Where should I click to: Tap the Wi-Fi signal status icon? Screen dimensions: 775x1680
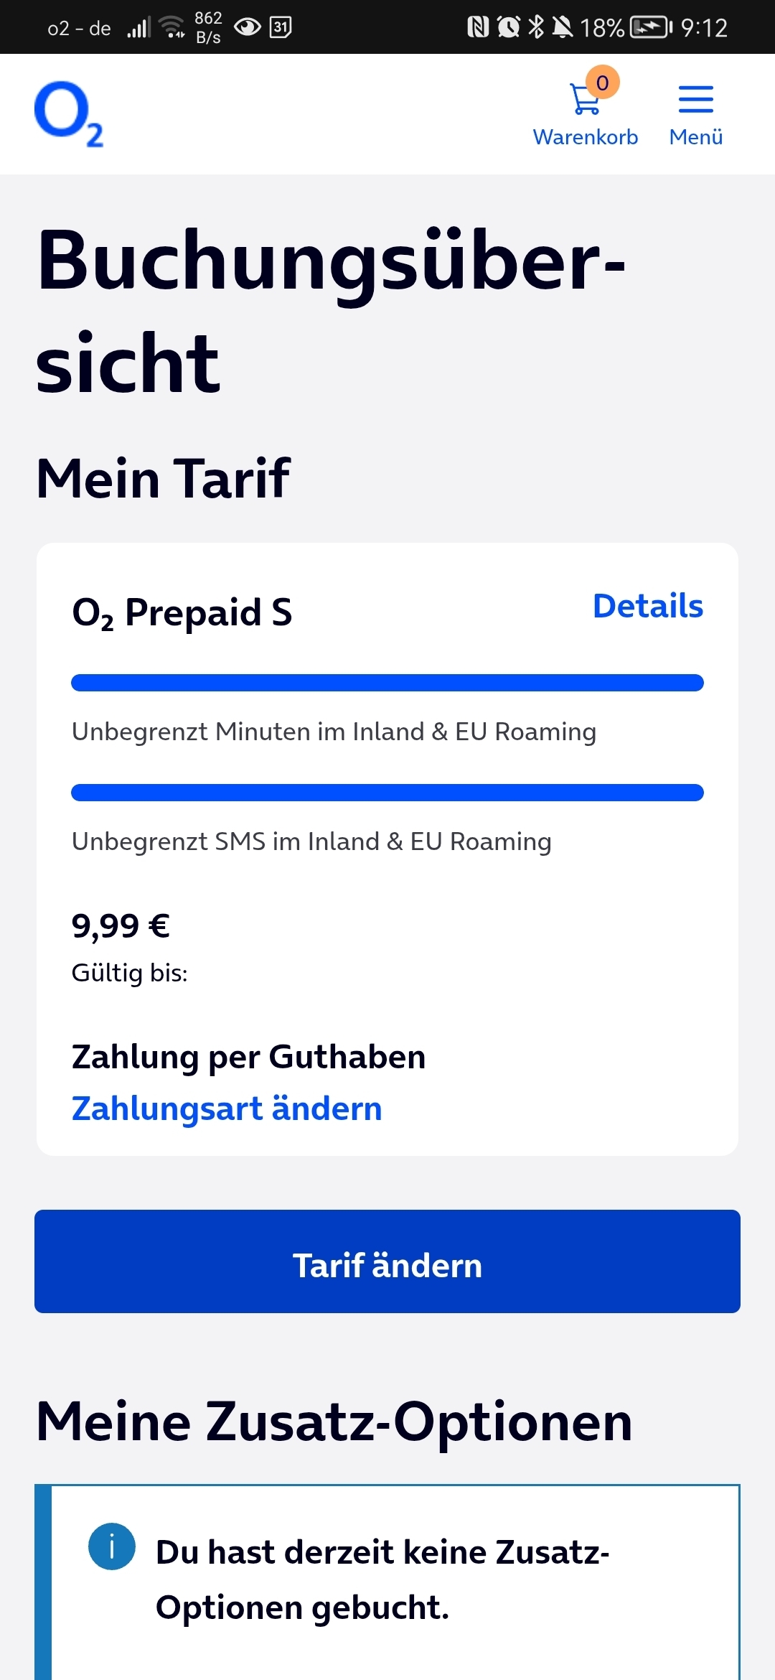tap(172, 27)
